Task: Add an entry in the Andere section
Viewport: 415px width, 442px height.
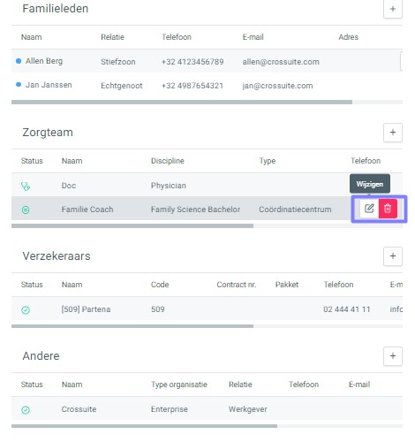Action: [393, 356]
